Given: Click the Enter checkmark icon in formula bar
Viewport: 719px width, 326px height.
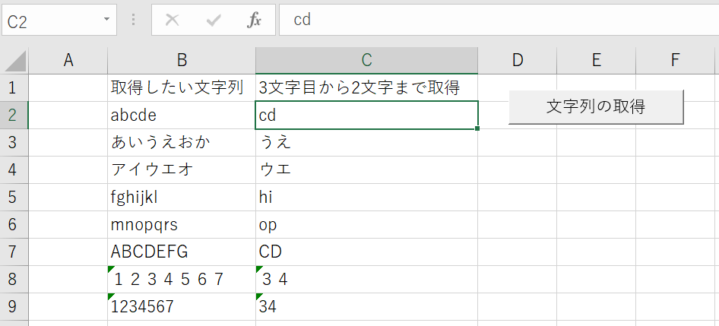Looking at the screenshot, I should (213, 21).
